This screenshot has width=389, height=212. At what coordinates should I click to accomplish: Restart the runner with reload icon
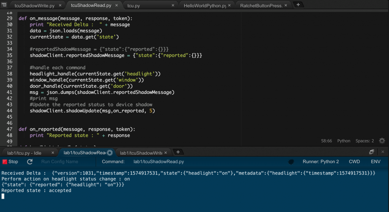[30, 162]
